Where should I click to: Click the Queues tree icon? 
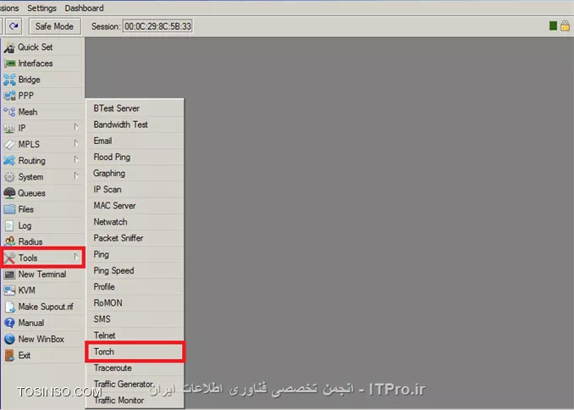[9, 193]
